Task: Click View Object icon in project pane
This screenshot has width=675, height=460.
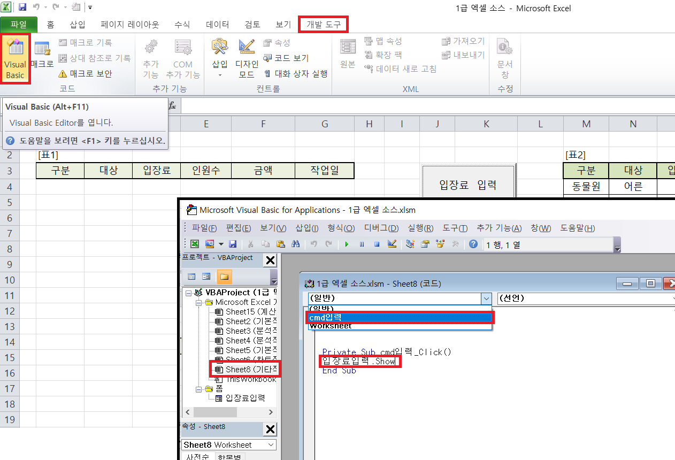Action: 206,277
